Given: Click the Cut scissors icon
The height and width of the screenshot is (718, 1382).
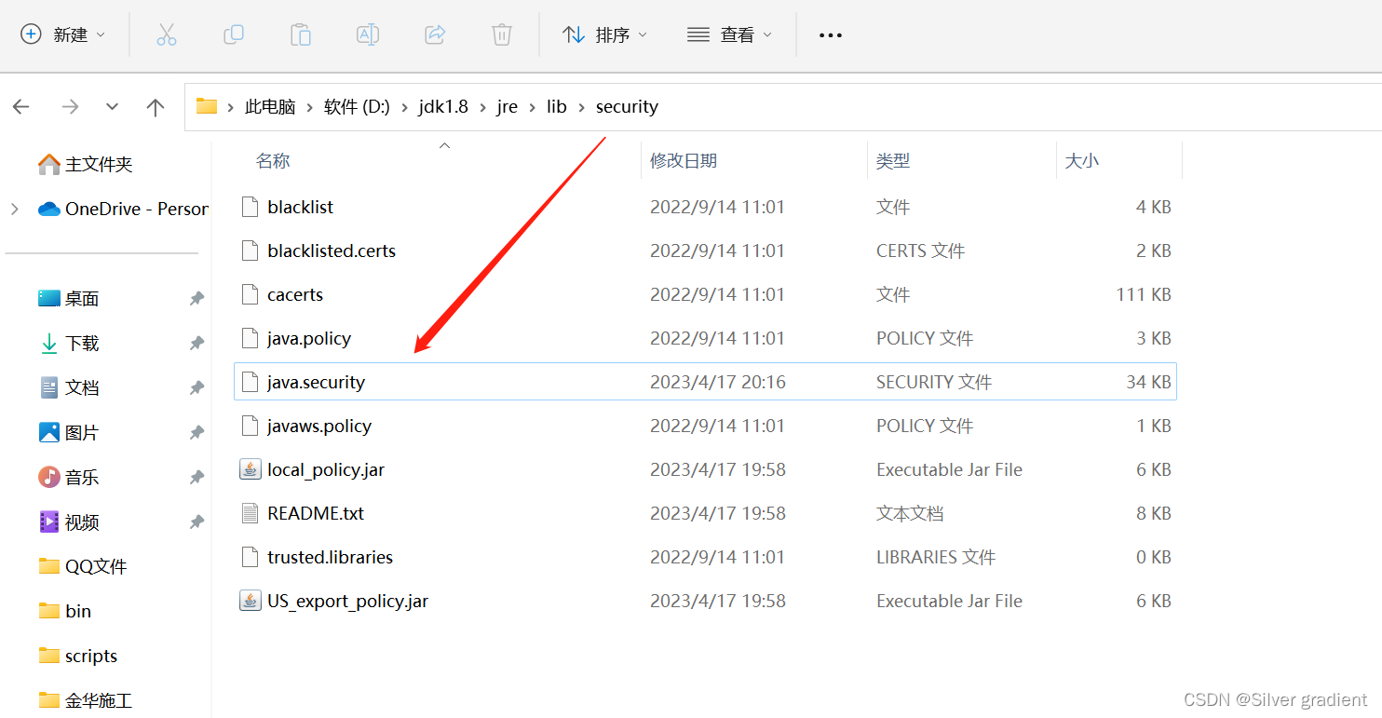Looking at the screenshot, I should 167,35.
